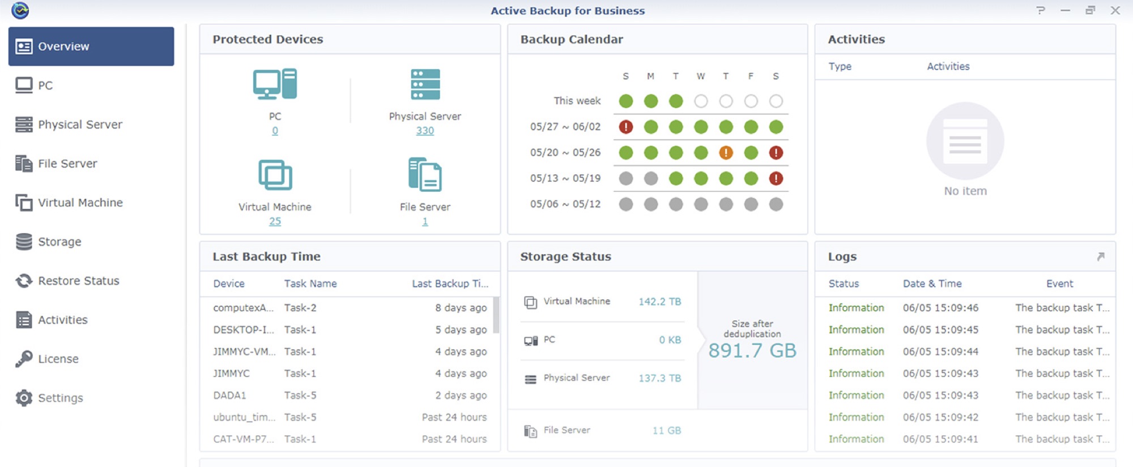Viewport: 1133px width, 467px height.
Task: Click the File Server icon in Protected Devices
Action: pos(425,175)
